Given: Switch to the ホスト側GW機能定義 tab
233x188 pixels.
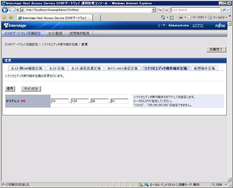Looking at the screenshot, I should click(x=27, y=68).
